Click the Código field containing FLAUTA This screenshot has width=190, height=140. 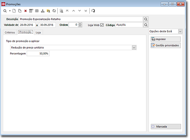[x=129, y=25]
